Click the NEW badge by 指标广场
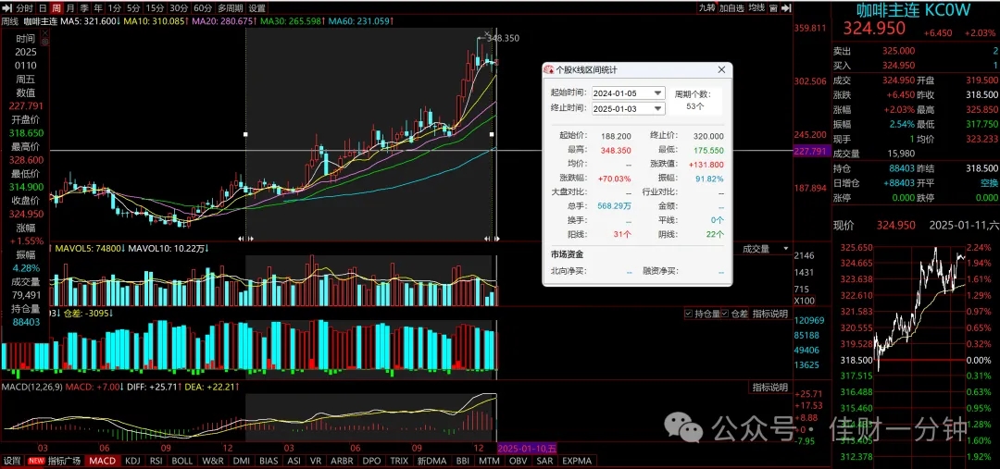The image size is (1000, 469). (x=36, y=461)
